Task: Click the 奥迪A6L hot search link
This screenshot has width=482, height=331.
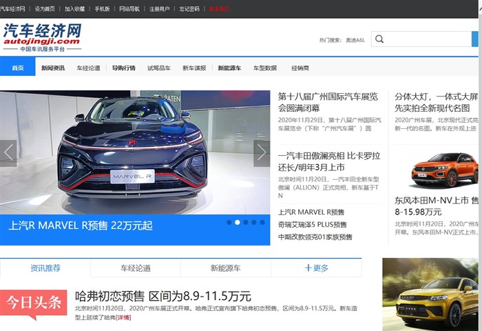Action: click(355, 40)
